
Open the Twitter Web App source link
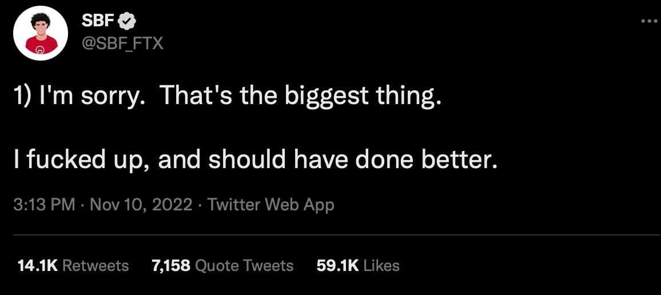[270, 205]
